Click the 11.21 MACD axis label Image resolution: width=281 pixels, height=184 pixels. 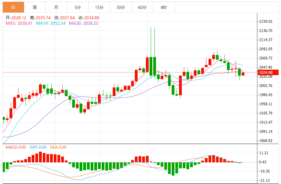coord(264,153)
